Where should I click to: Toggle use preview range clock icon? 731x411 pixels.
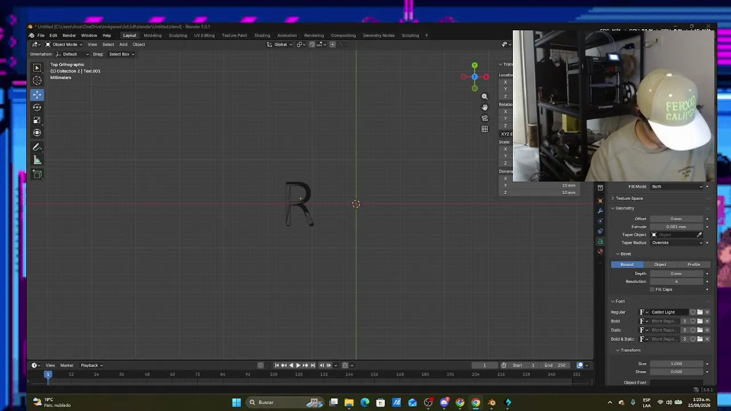504,365
